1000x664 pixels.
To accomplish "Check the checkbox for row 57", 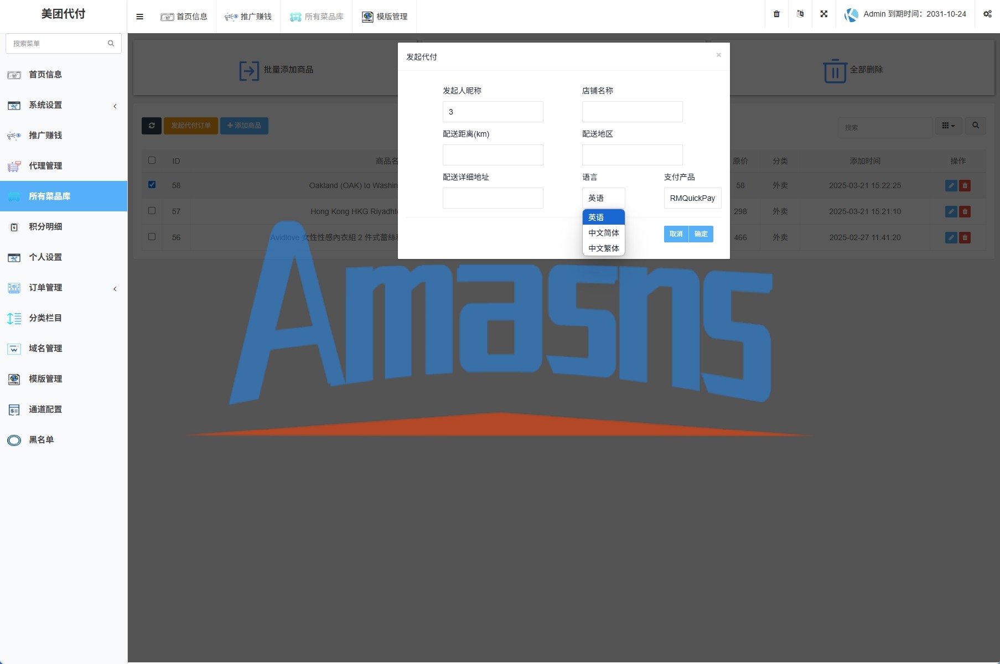I will click(x=152, y=211).
